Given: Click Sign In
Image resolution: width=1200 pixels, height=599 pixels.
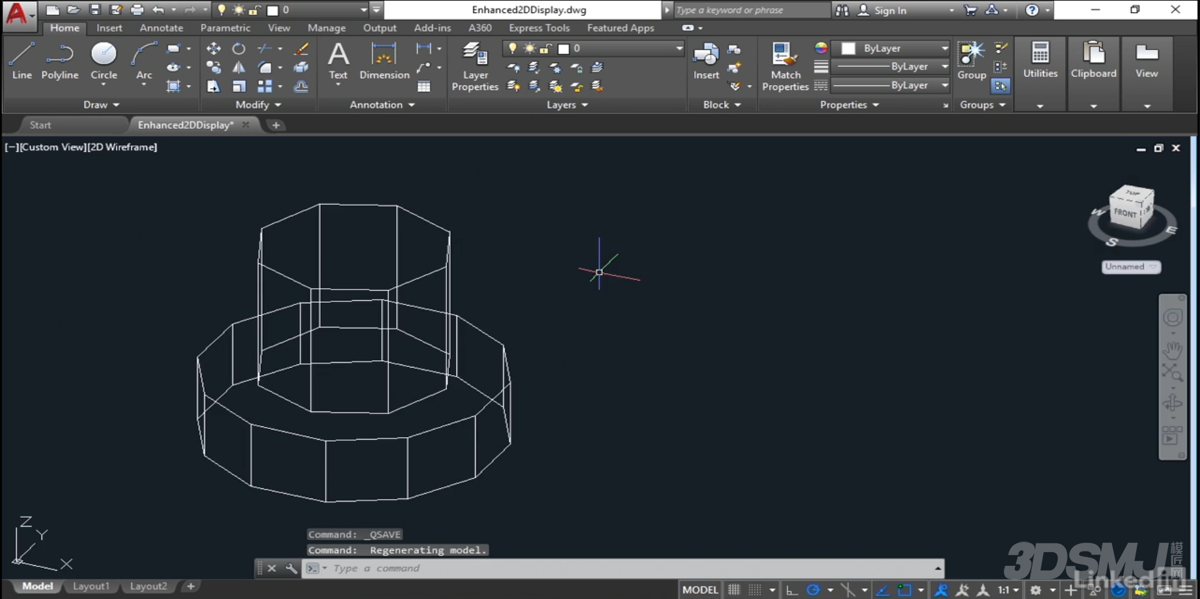Looking at the screenshot, I should pos(890,10).
